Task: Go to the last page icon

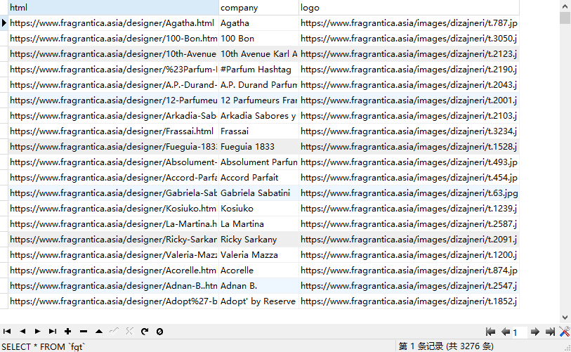Action: tap(550, 332)
